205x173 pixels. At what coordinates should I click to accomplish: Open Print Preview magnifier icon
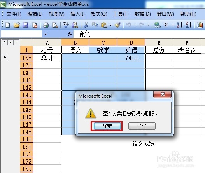[55, 25]
